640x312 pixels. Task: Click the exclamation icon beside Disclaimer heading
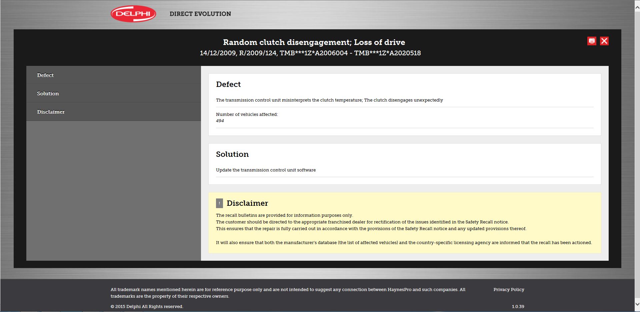(x=219, y=203)
